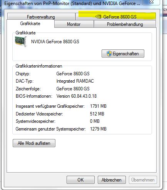Click the 1791 MB total graphics memory value
This screenshot has width=167, height=190.
coord(98,106)
